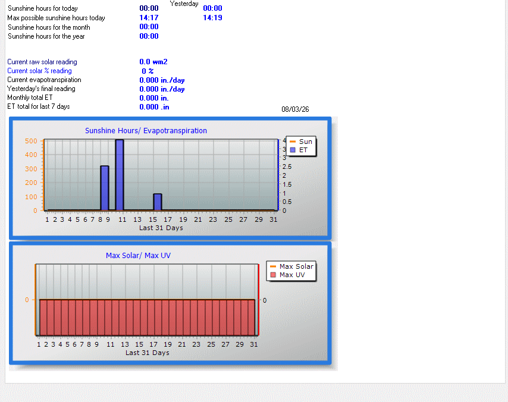
Task: Click the ET bar near day 8
Action: pyautogui.click(x=105, y=188)
